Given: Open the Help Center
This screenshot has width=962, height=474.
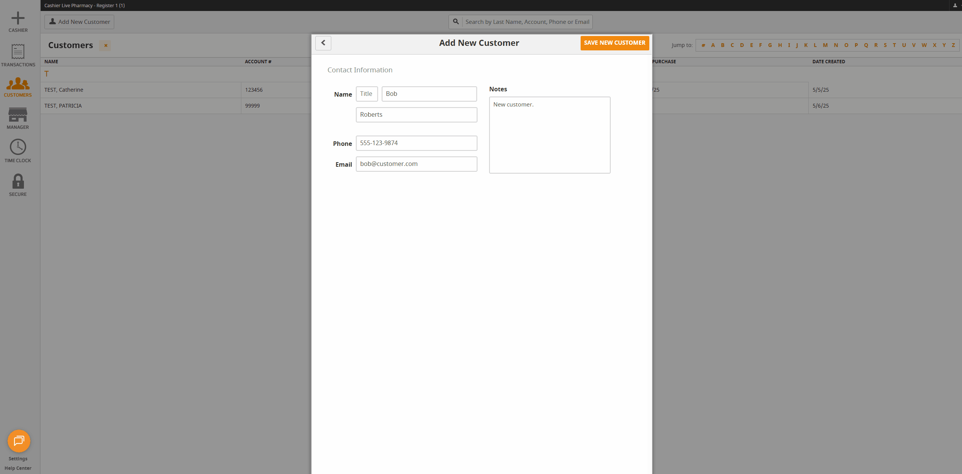Looking at the screenshot, I should coord(18,468).
